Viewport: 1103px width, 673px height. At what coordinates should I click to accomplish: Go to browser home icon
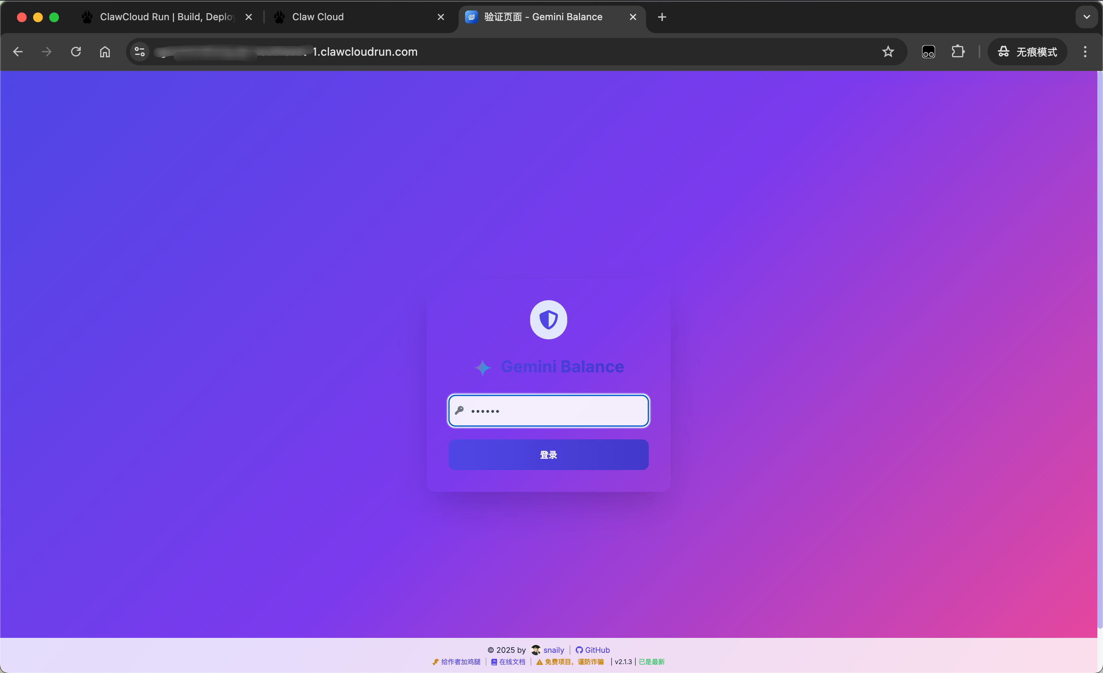[105, 52]
